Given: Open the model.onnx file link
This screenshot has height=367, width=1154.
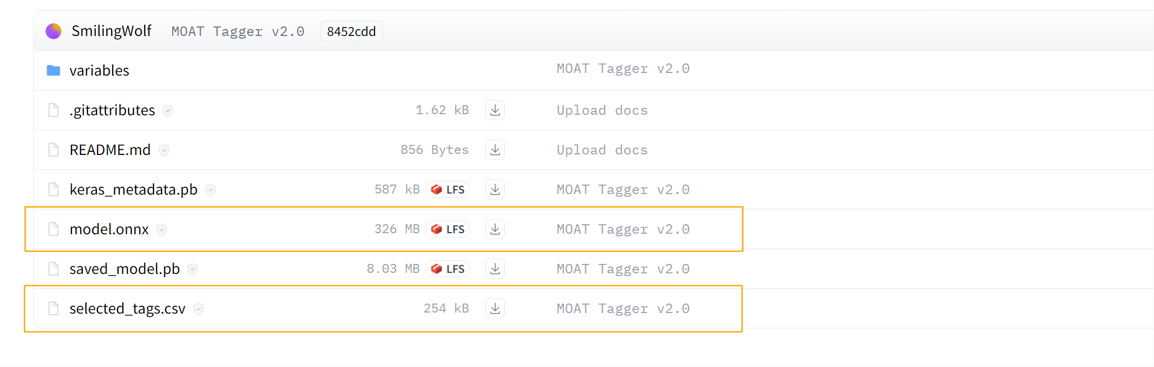Looking at the screenshot, I should (109, 229).
